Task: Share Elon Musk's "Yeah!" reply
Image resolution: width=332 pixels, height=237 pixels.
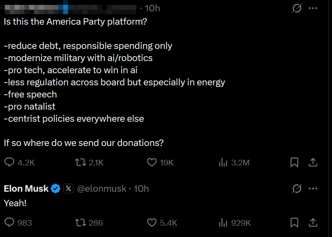Action: point(313,222)
